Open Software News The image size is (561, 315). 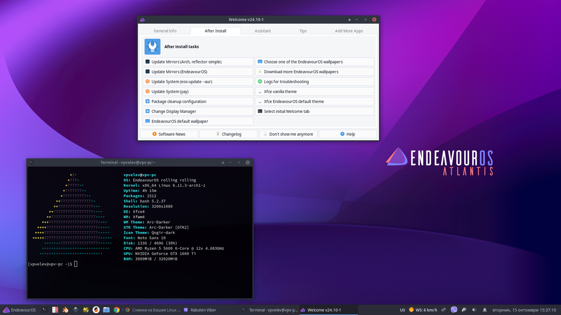coord(169,134)
